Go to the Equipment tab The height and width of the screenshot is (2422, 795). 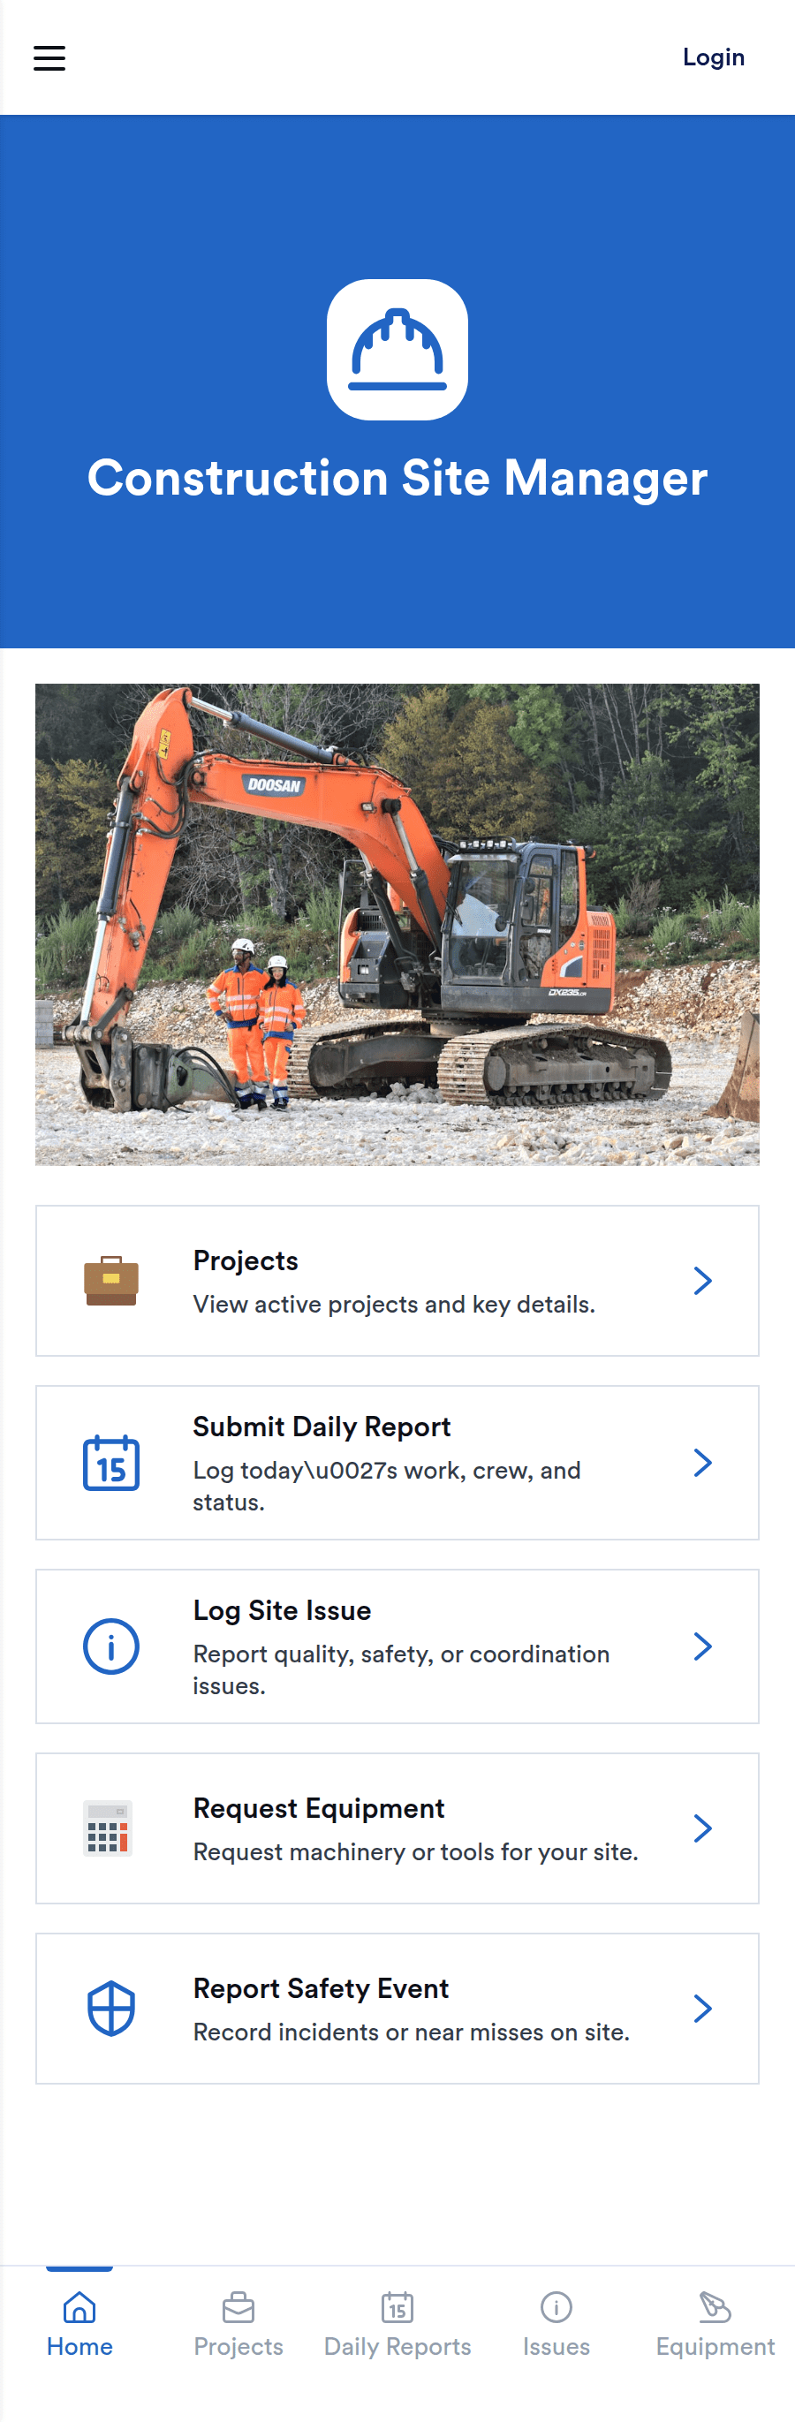tap(715, 2325)
